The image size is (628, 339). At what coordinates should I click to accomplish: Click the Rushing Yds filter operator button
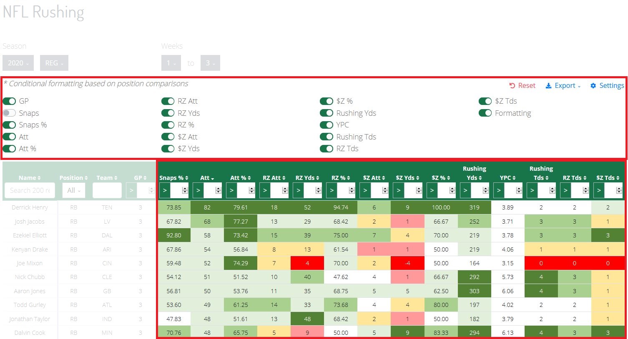[465, 190]
